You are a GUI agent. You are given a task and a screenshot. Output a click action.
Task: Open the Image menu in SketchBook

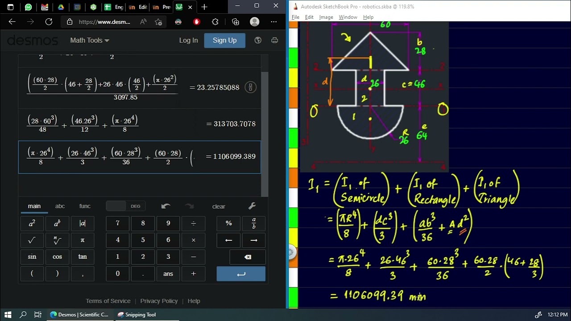[326, 17]
